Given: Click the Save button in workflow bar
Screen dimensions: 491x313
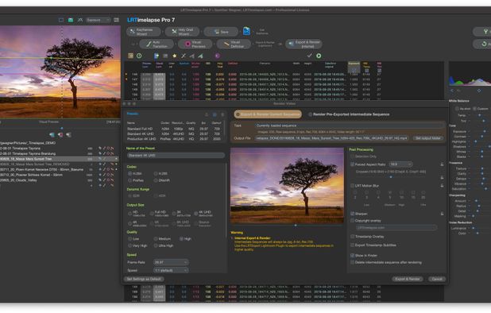Looking at the screenshot, I should pos(221,32).
